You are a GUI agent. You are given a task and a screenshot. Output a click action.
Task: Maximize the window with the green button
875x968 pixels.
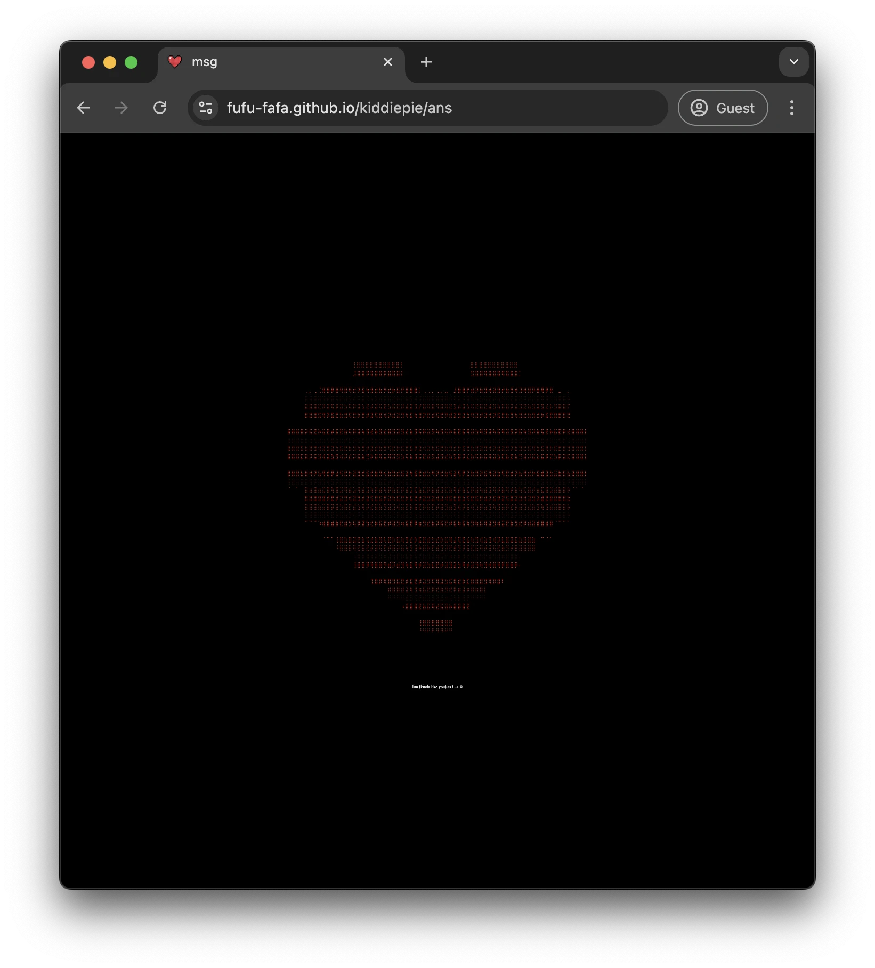click(131, 62)
